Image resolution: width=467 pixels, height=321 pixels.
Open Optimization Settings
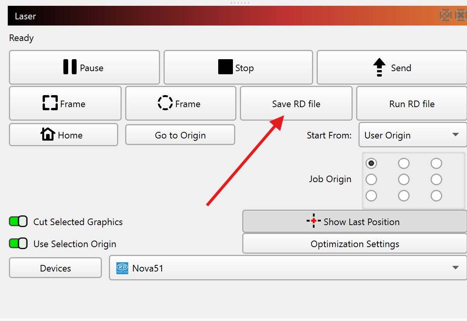355,244
